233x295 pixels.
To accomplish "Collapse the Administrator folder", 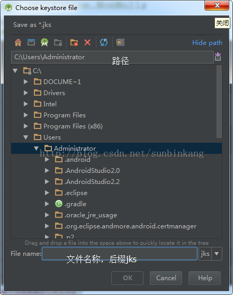I will point(37,149).
